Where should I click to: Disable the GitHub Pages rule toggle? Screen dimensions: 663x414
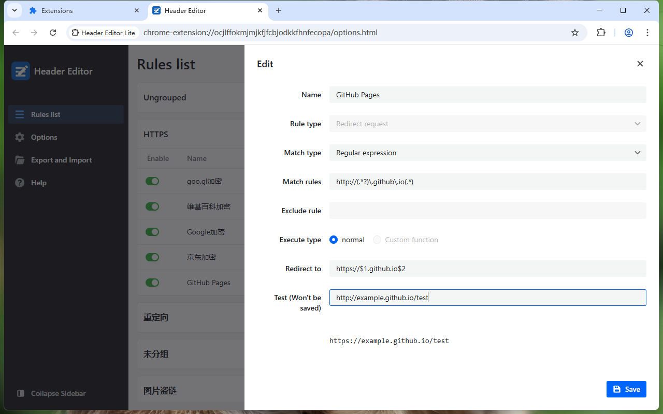152,283
